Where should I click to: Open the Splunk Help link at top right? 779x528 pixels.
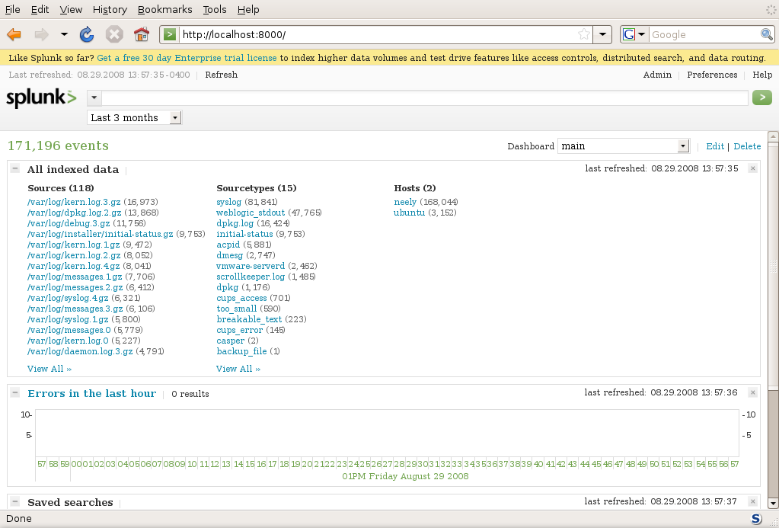(762, 75)
